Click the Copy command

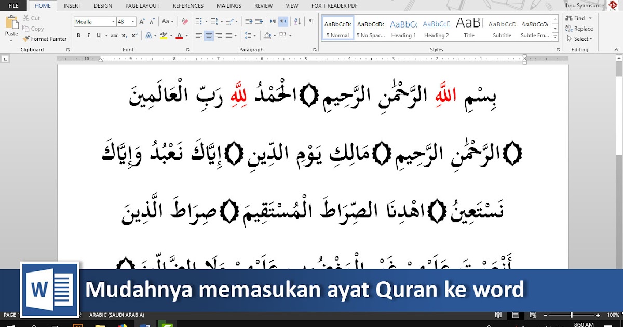point(33,29)
